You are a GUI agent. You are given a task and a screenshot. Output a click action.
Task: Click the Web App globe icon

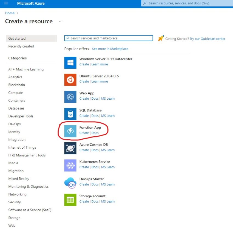tap(70, 97)
